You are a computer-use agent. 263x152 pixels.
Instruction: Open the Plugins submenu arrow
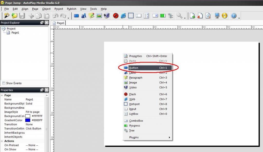169,137
